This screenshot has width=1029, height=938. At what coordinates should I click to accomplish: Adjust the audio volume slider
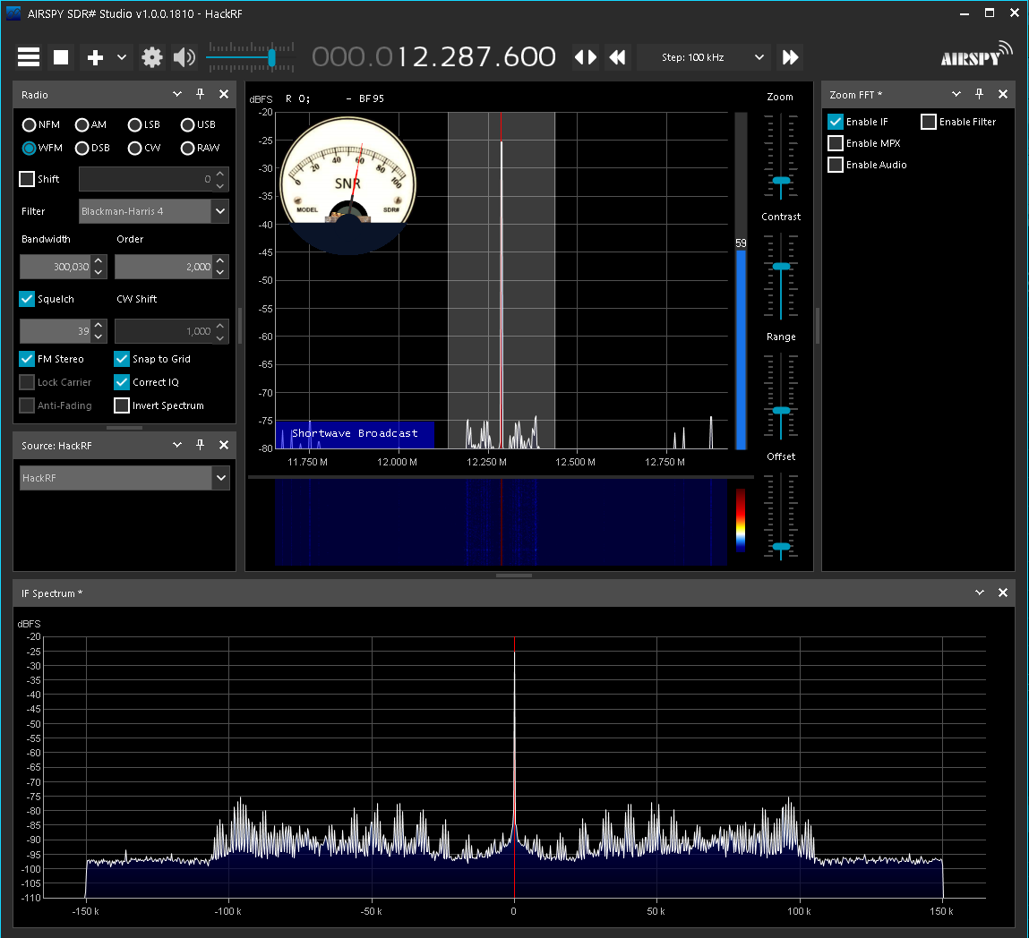pyautogui.click(x=271, y=57)
